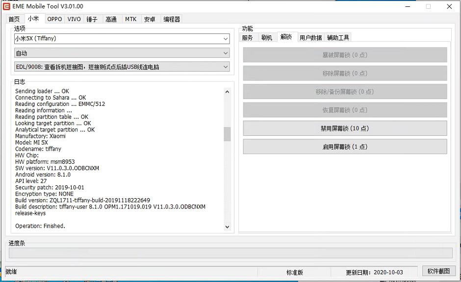Click the log line 'Reading partition table ... OK'
461x282 pixels.
(52, 117)
